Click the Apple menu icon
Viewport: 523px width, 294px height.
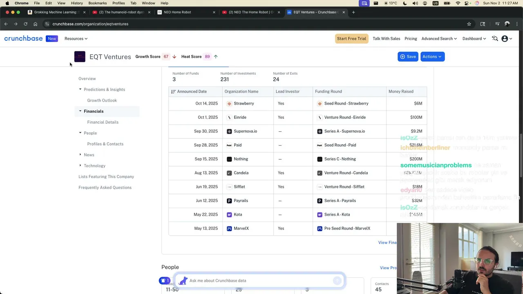(x=7, y=3)
